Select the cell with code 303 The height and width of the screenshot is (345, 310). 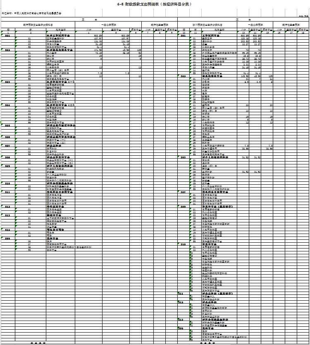click(x=182, y=157)
